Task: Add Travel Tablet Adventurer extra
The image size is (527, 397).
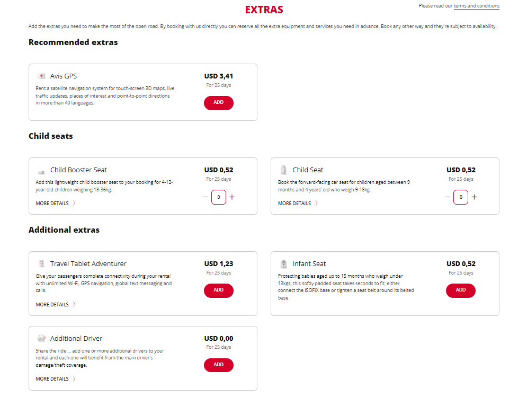Action: tap(218, 290)
